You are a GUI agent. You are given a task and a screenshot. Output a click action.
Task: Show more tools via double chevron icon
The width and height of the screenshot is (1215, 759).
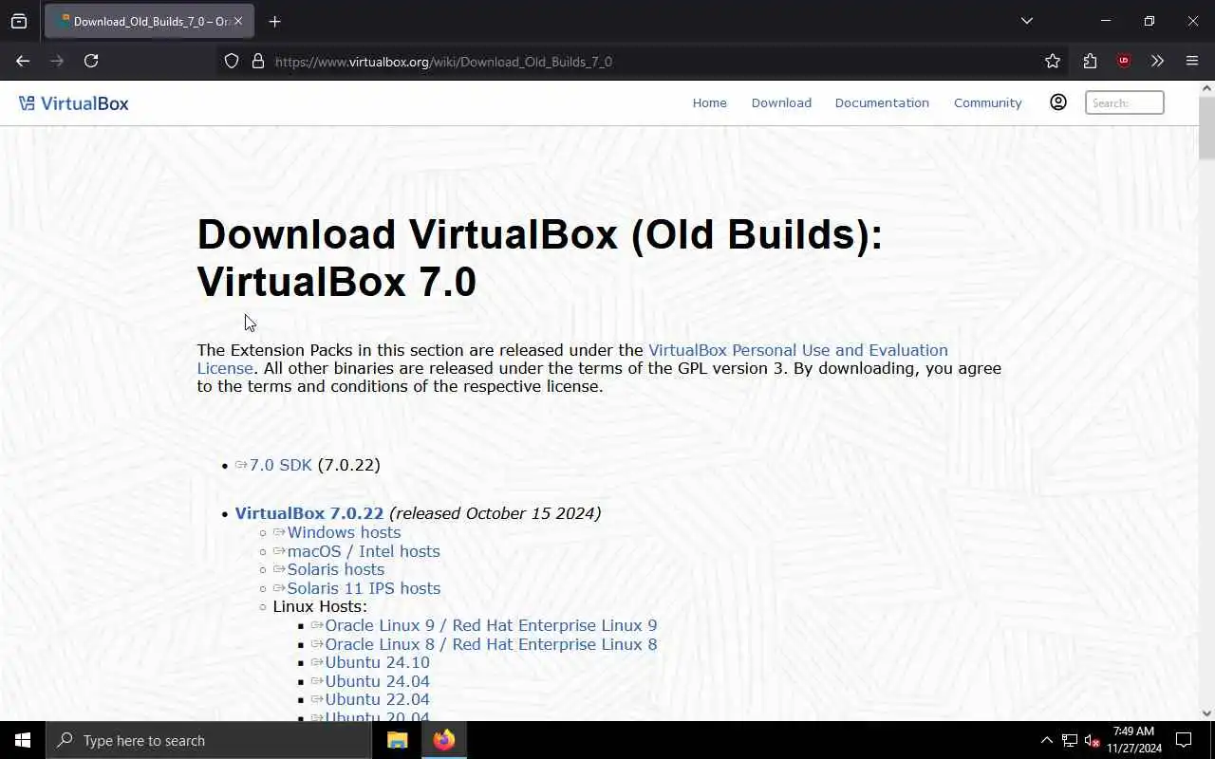point(1157,61)
